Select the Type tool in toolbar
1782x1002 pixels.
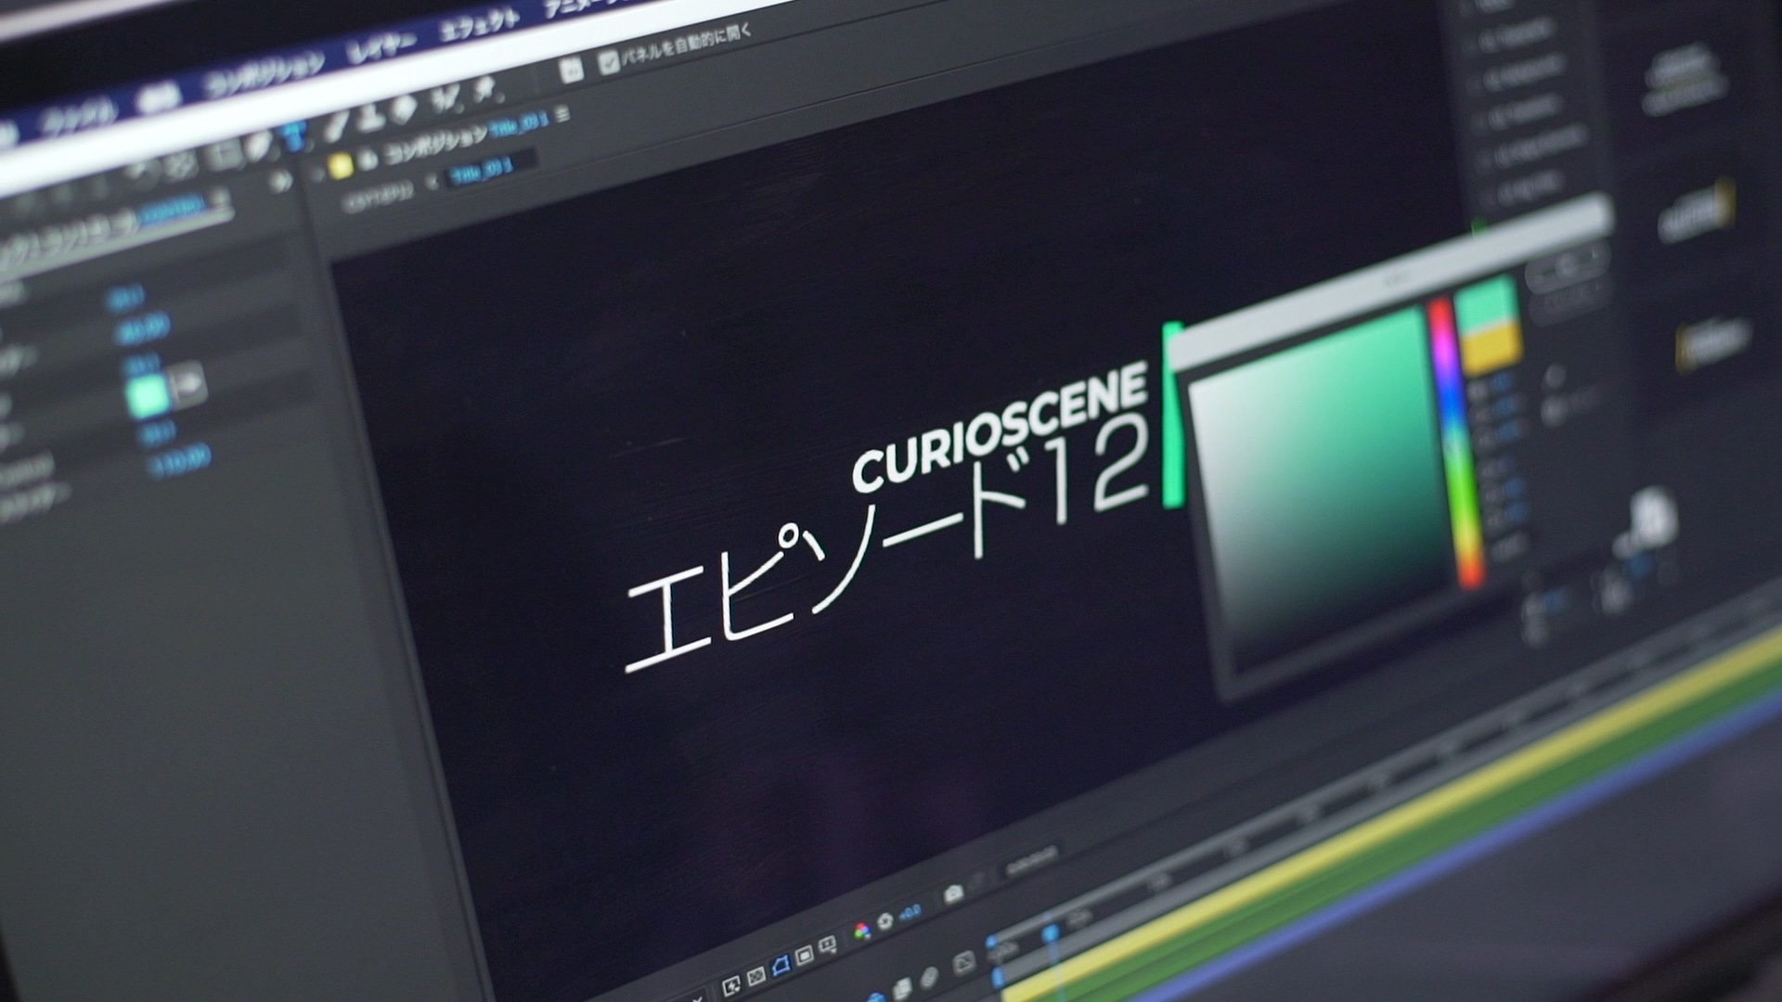293,135
